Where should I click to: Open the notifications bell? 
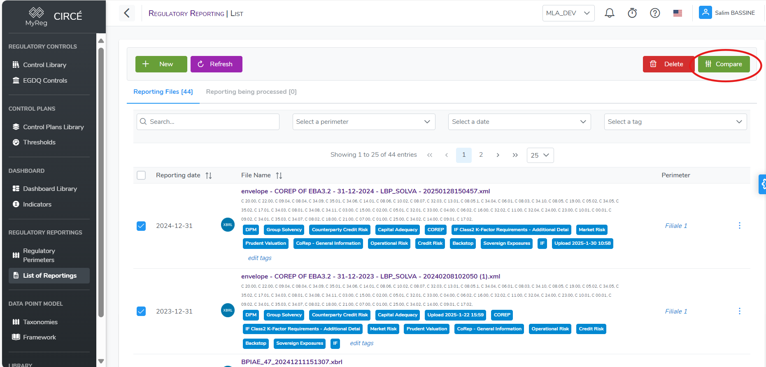610,13
